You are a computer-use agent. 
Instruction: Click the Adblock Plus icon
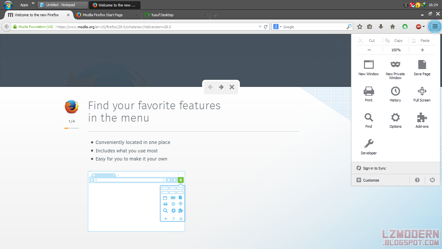419,27
